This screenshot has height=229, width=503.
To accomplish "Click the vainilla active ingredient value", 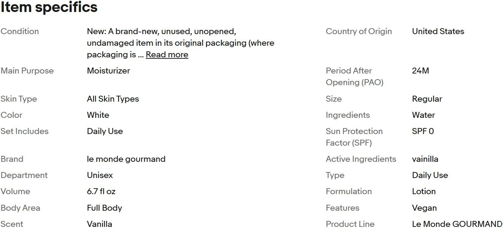I will tap(425, 159).
